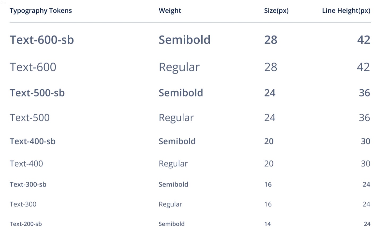Click line height 36 in Text-500-sb row

point(364,93)
